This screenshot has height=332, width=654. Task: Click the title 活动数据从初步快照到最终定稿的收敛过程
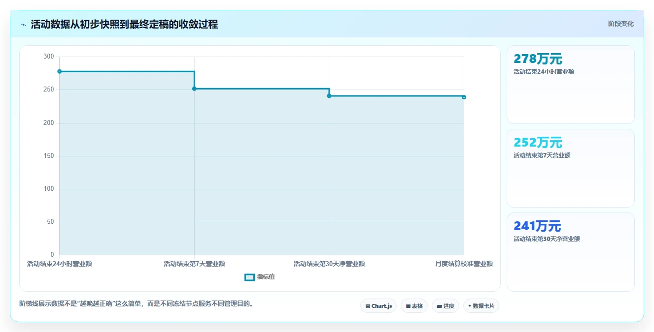click(x=124, y=24)
